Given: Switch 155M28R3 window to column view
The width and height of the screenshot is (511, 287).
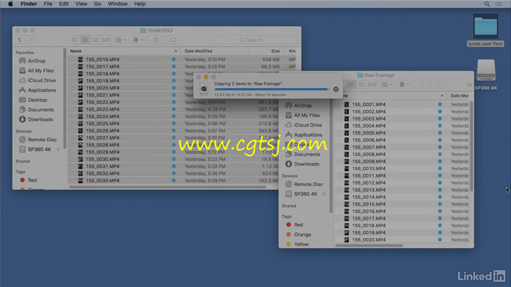Looking at the screenshot, I should click(95, 40).
